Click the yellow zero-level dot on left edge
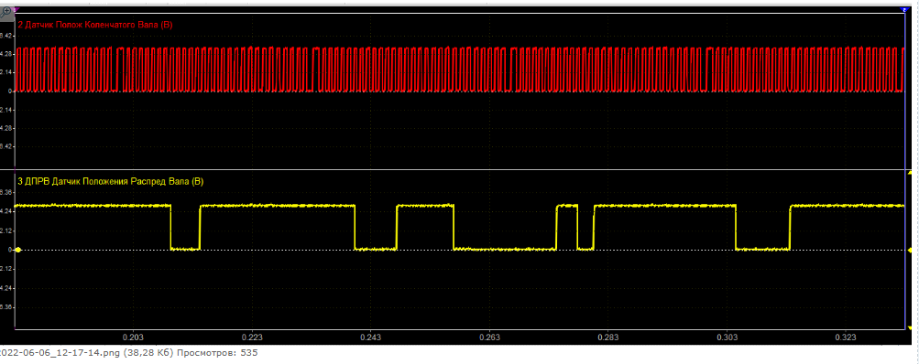The width and height of the screenshot is (919, 364). point(18,250)
